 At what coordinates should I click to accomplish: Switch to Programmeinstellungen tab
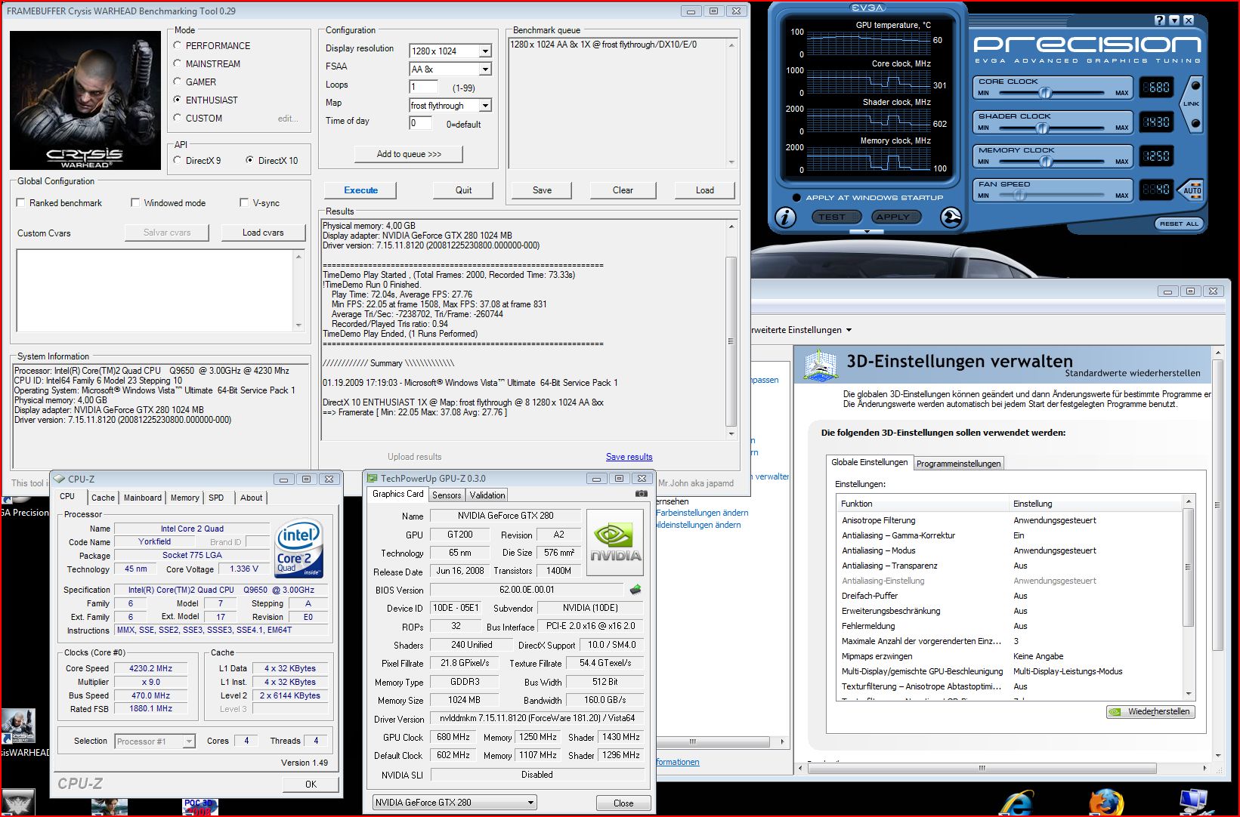(959, 464)
